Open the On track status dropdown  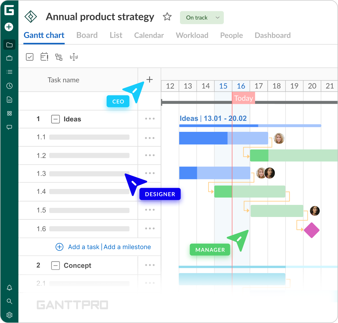click(x=202, y=18)
